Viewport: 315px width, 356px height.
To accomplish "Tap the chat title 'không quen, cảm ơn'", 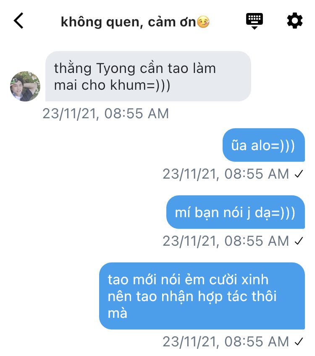I will (x=128, y=22).
